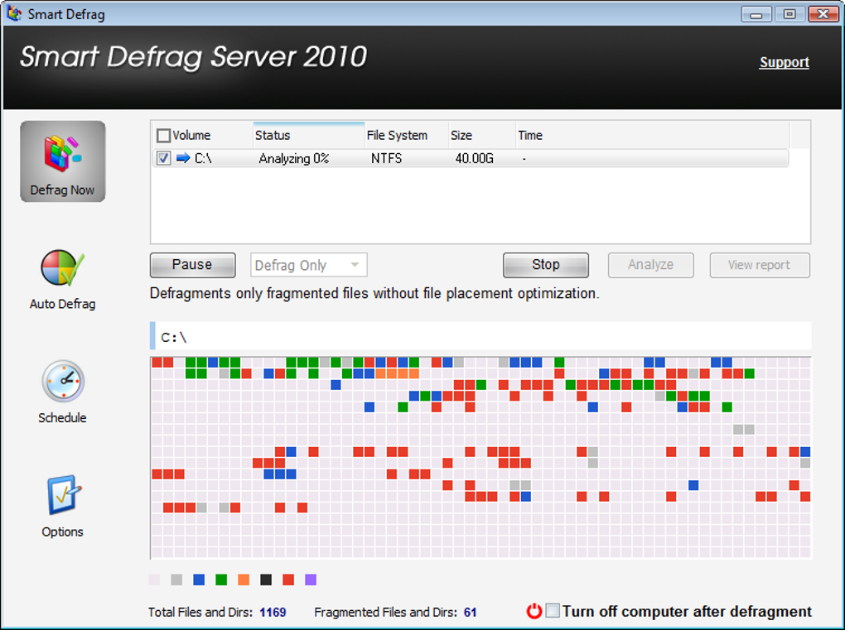This screenshot has width=845, height=630.
Task: Stop the current analysis
Action: (x=545, y=265)
